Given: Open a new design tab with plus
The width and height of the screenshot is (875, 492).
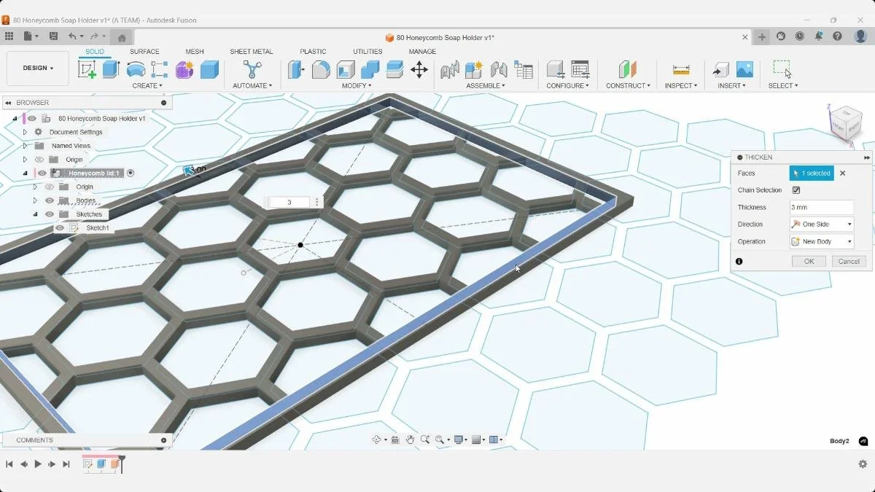Looking at the screenshot, I should click(762, 37).
